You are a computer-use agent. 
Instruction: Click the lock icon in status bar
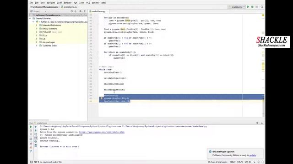click(255, 162)
